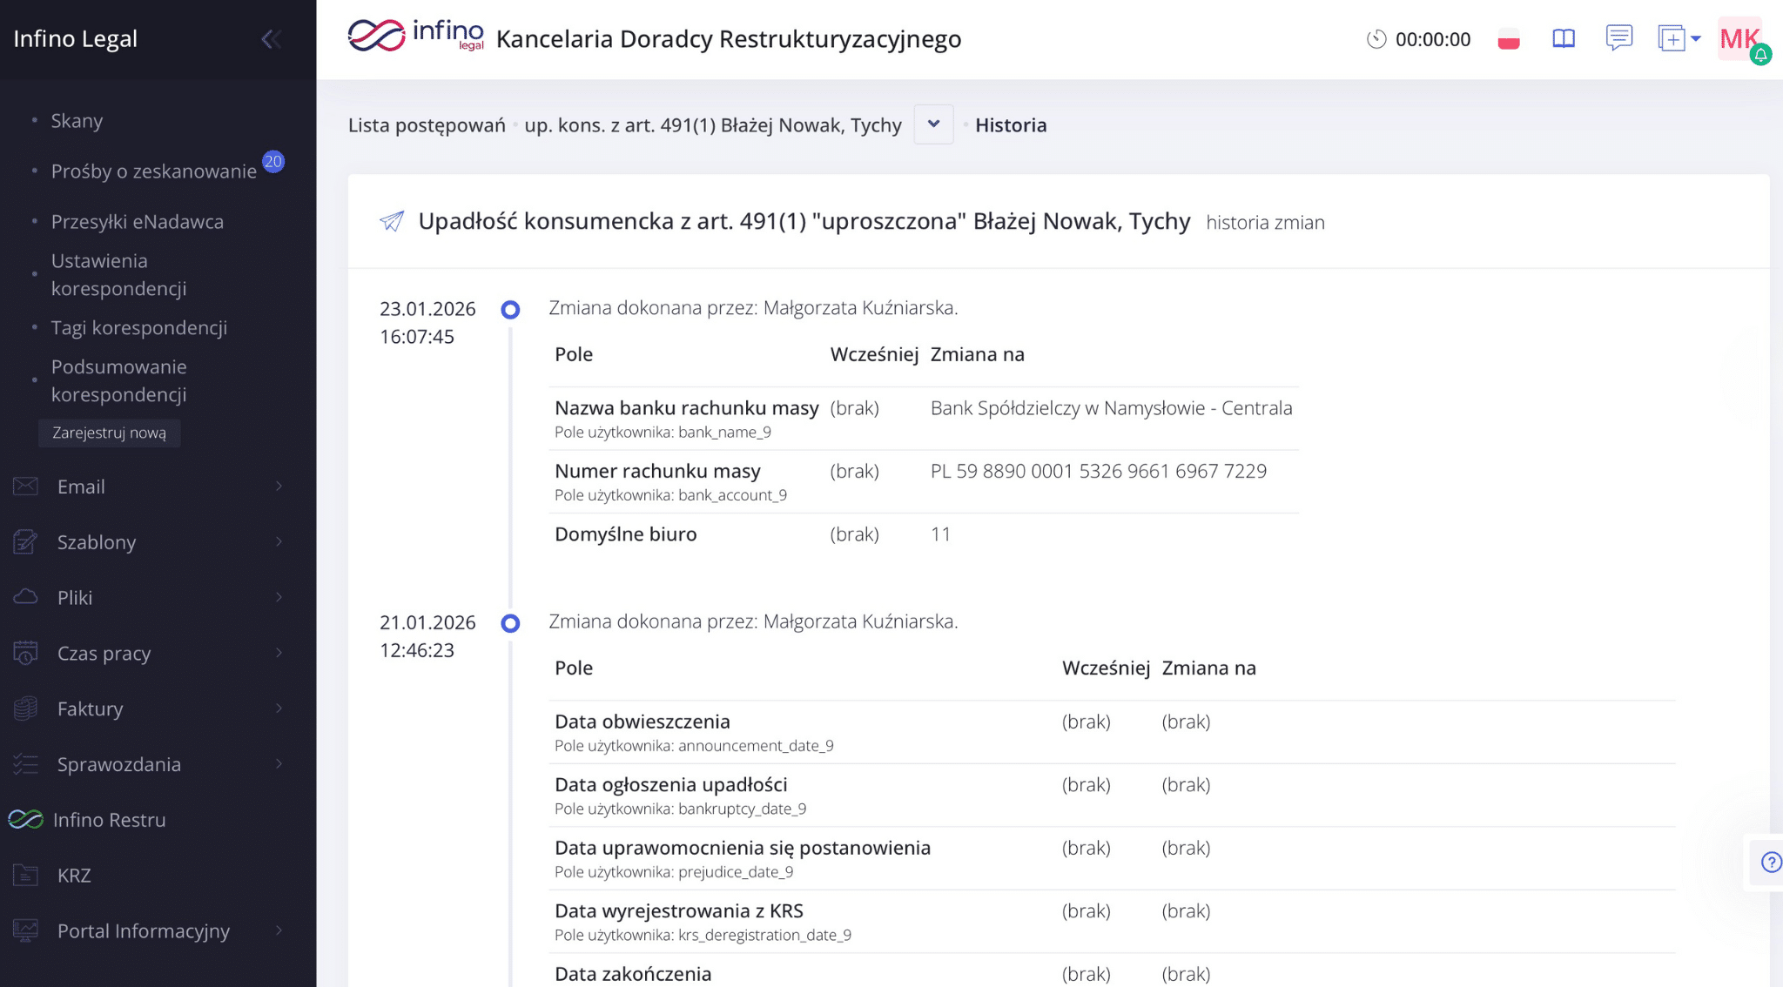Click the Zarejestruj nową button
The width and height of the screenshot is (1783, 987).
[110, 433]
